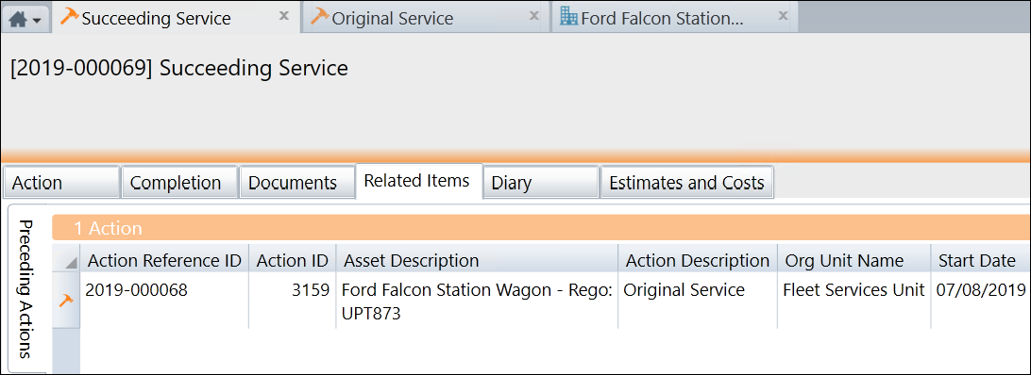Screen dimensions: 1031x375
Task: Close the Succeeding Service tab
Action: coord(283,16)
